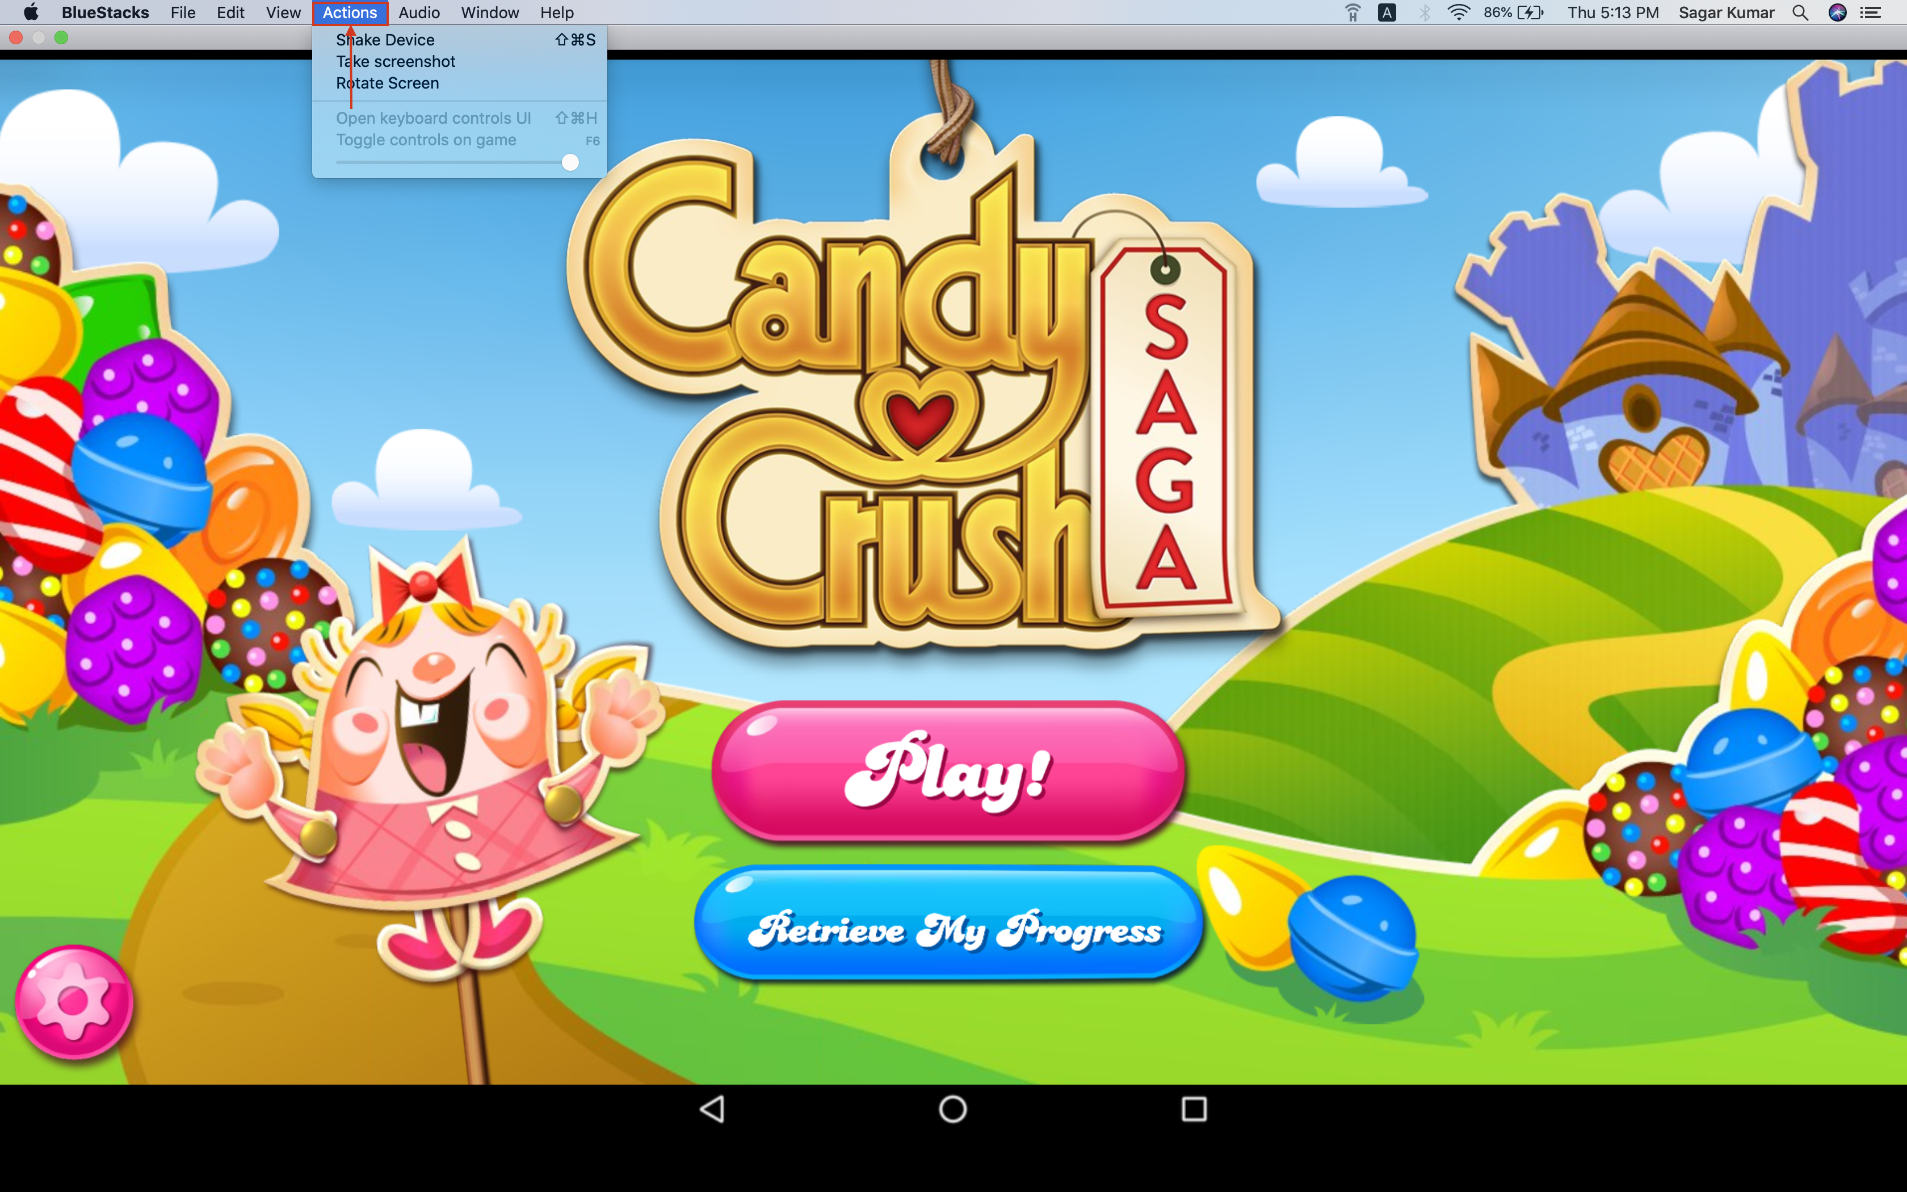This screenshot has width=1907, height=1192.
Task: Click the Android home button icon
Action: click(953, 1110)
